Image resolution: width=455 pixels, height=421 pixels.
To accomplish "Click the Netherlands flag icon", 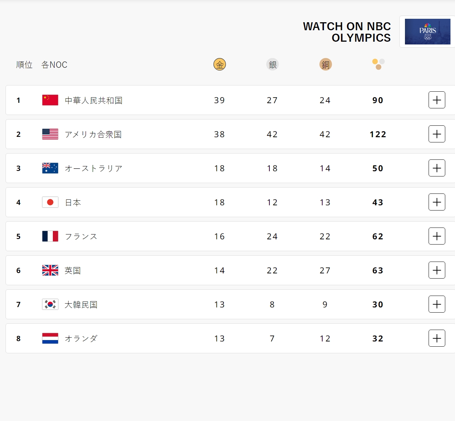I will point(50,338).
